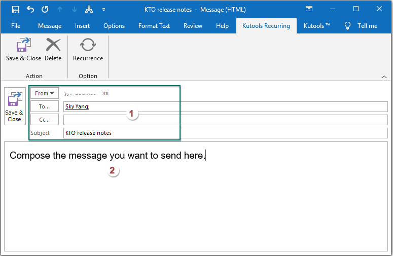The width and height of the screenshot is (393, 256).
Task: Switch to the Review tab
Action: point(193,26)
